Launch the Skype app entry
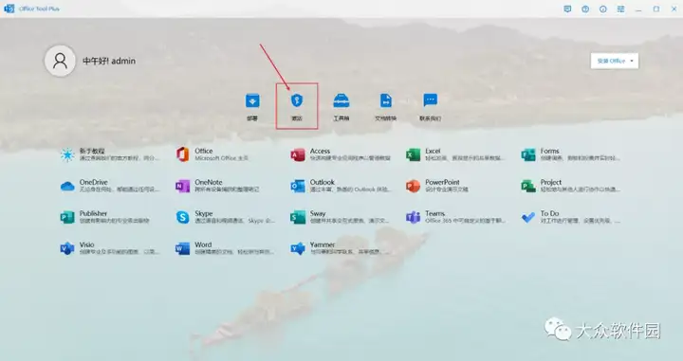The width and height of the screenshot is (683, 361). 225,217
